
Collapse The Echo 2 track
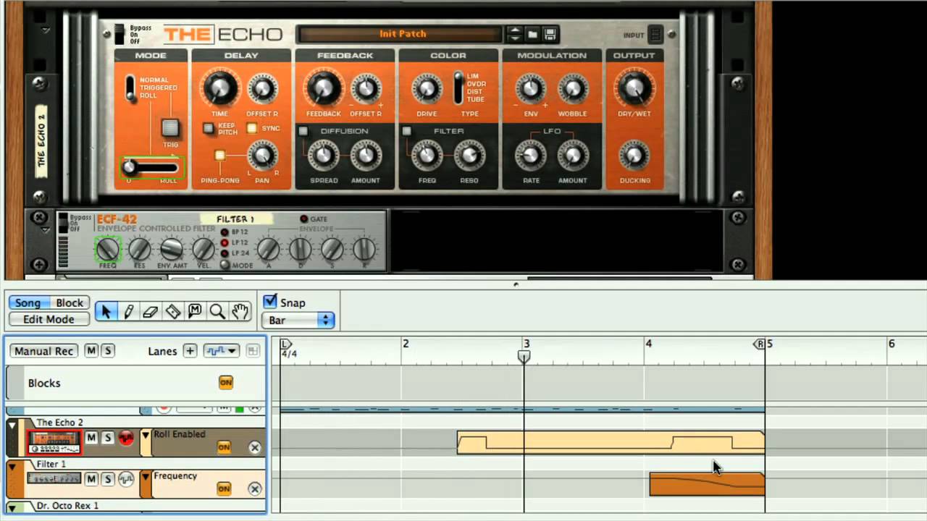pyautogui.click(x=12, y=427)
